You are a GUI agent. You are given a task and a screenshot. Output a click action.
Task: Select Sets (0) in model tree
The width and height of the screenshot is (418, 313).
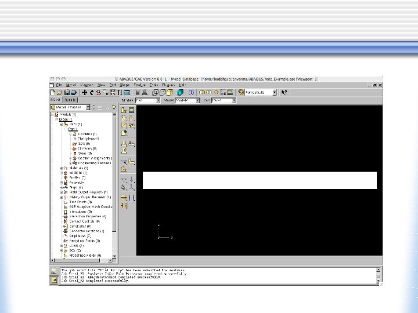[x=84, y=144]
